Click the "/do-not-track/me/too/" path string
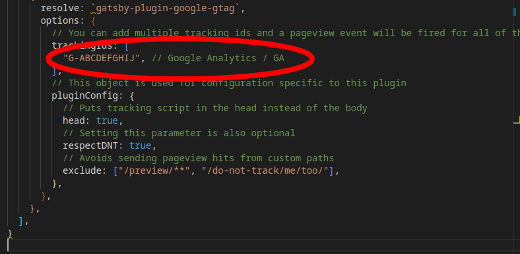This screenshot has width=520, height=254. pos(265,171)
